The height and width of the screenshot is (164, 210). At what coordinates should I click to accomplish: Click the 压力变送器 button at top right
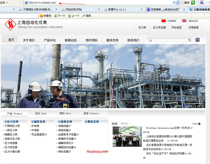pyautogui.click(x=159, y=28)
